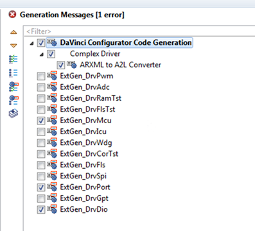Collapse the DaVinci Configurator Code Generation node
Viewport: 255px width, 231px height.
click(x=32, y=44)
